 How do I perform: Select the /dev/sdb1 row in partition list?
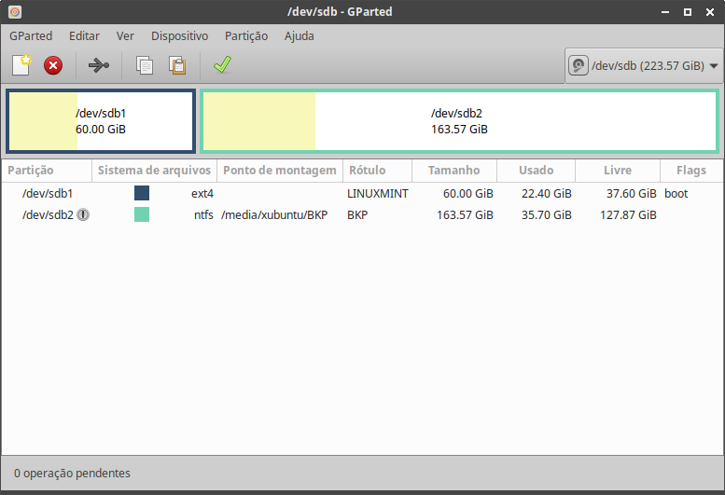pos(362,193)
